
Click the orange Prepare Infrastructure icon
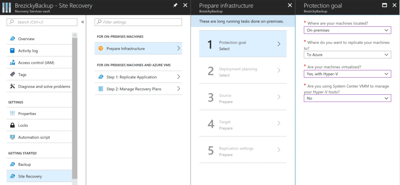coord(101,49)
